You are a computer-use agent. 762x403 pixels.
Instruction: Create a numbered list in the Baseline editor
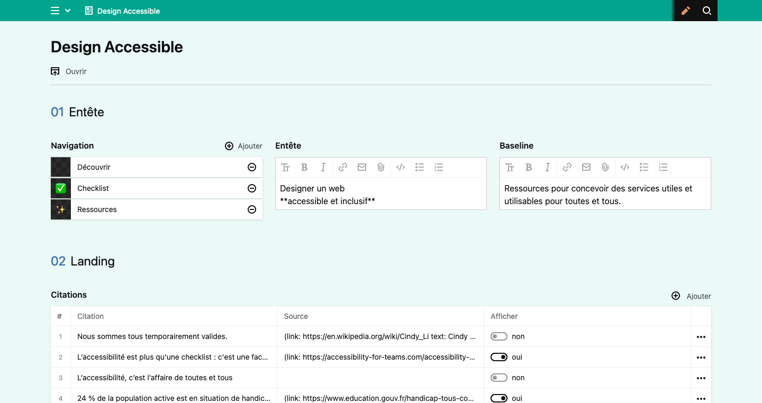[663, 167]
